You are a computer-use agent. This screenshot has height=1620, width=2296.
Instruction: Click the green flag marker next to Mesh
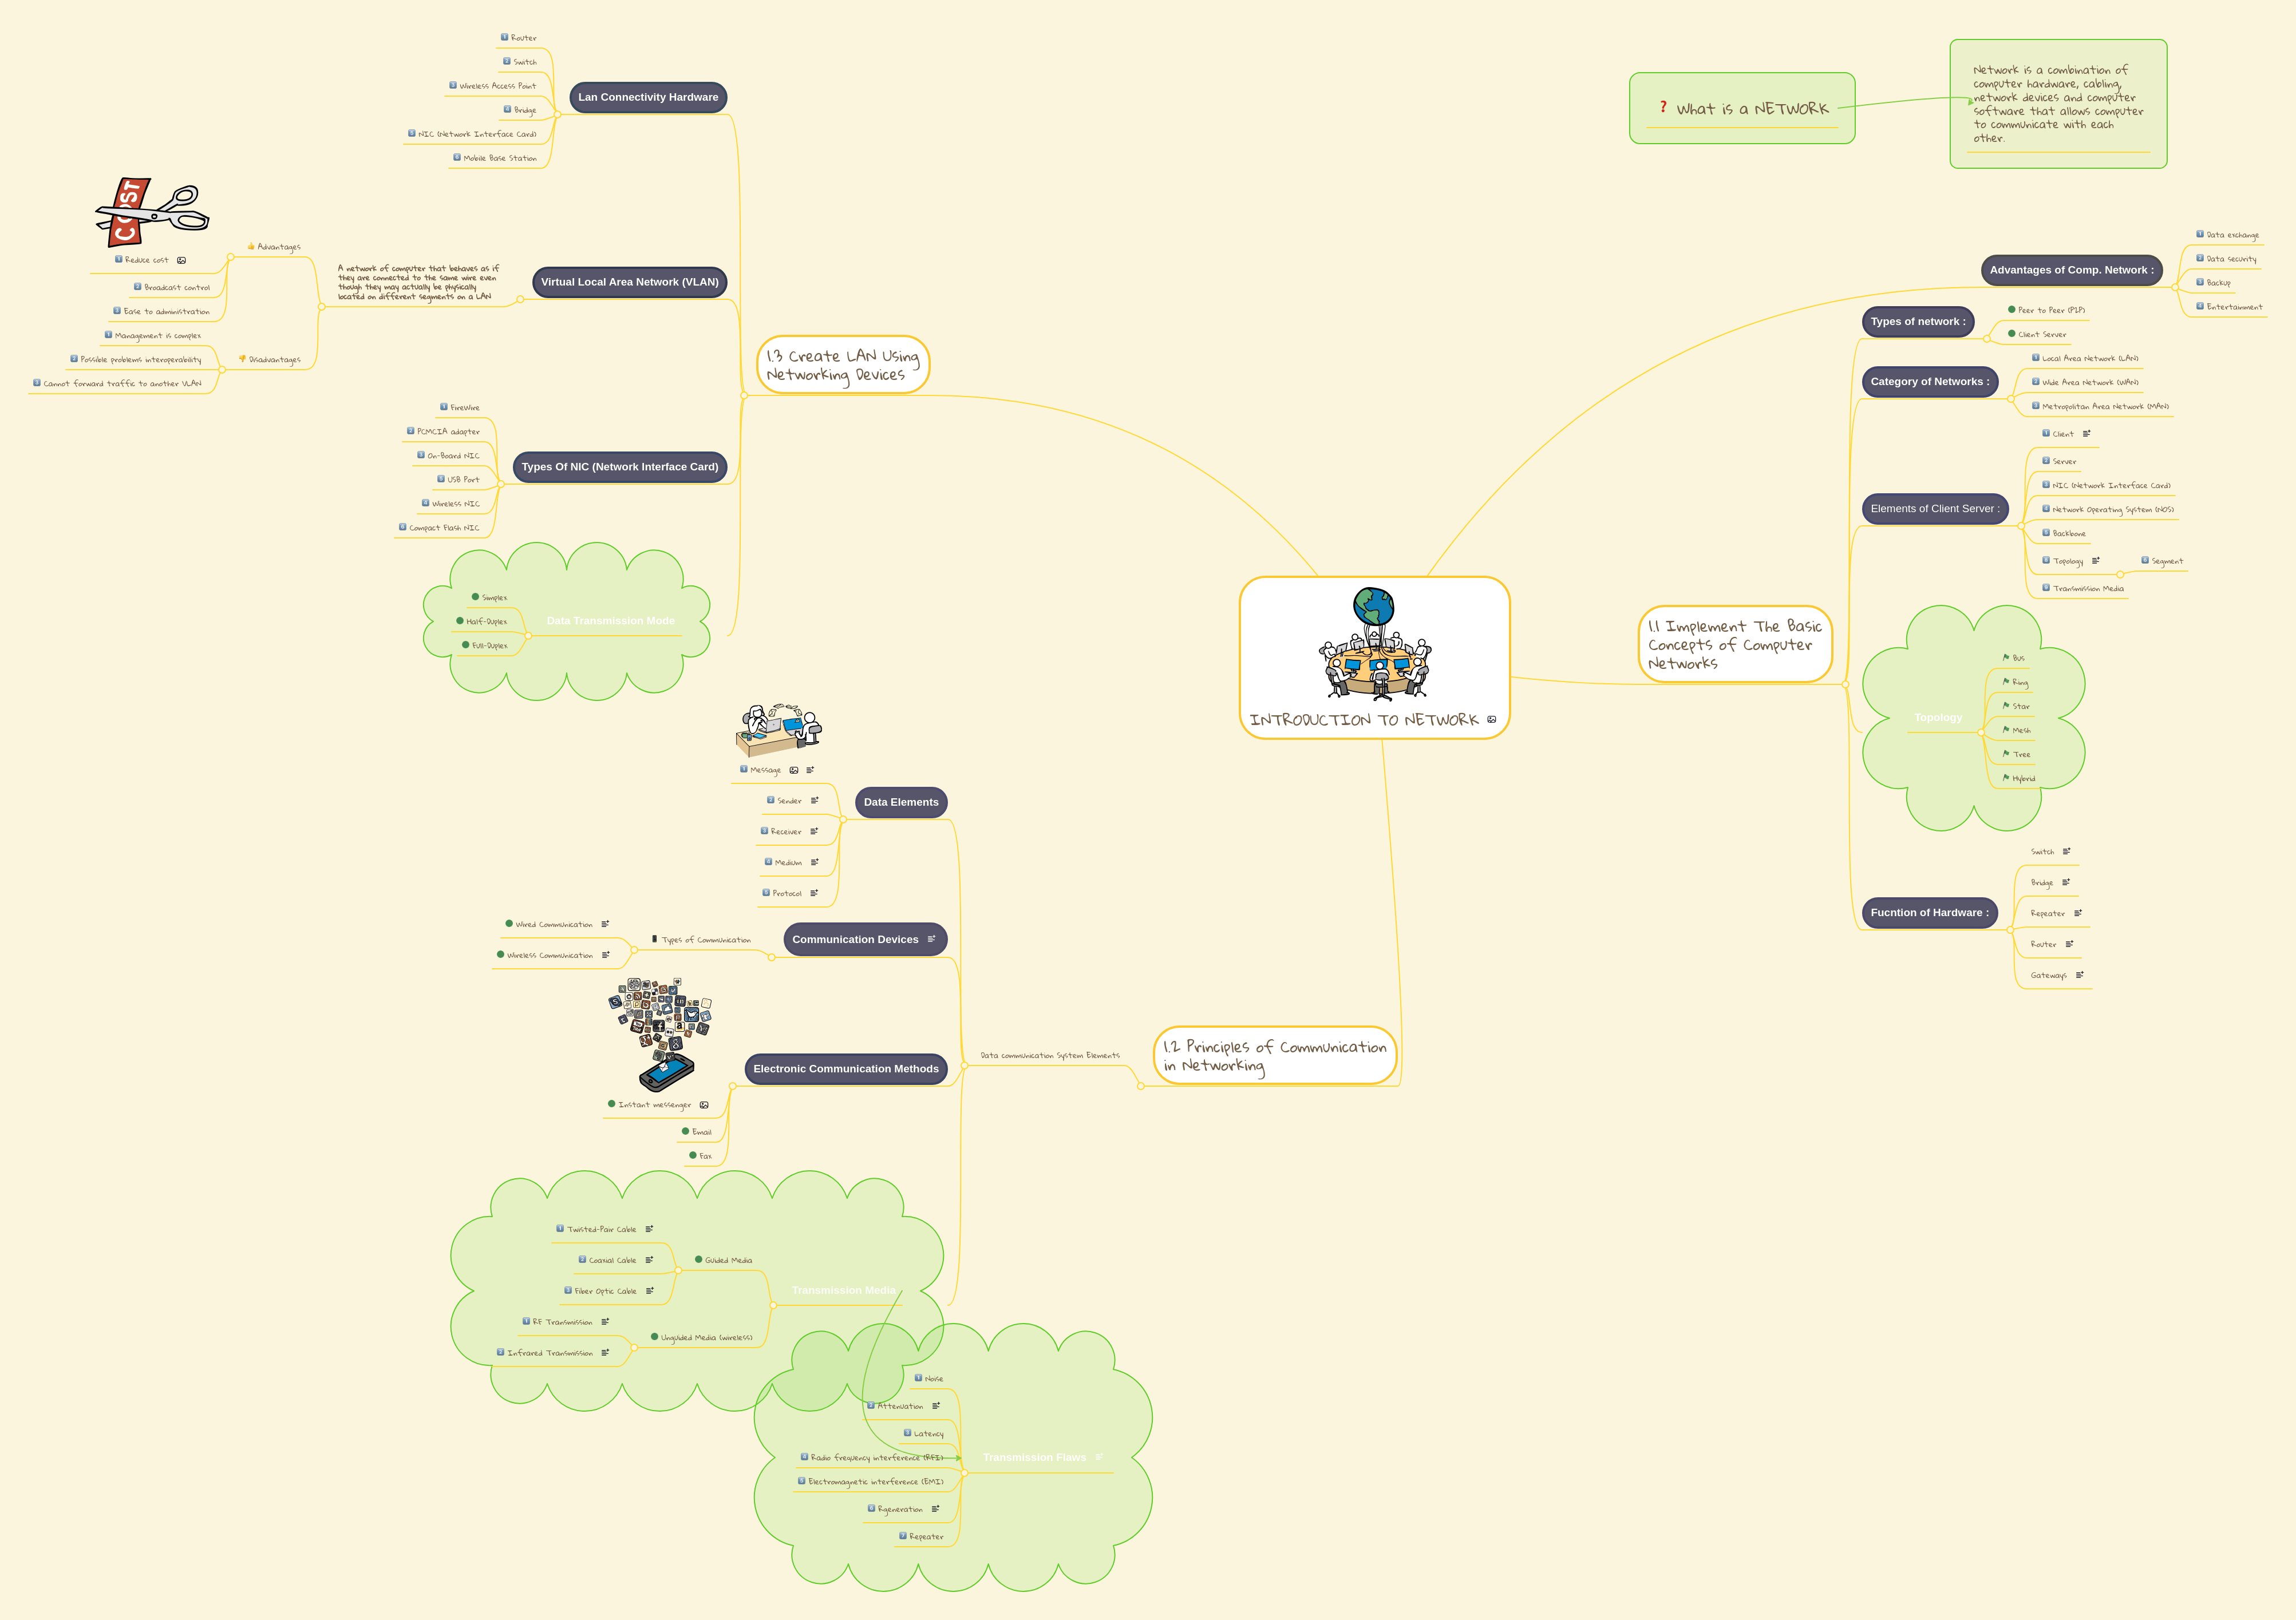coord(2006,730)
